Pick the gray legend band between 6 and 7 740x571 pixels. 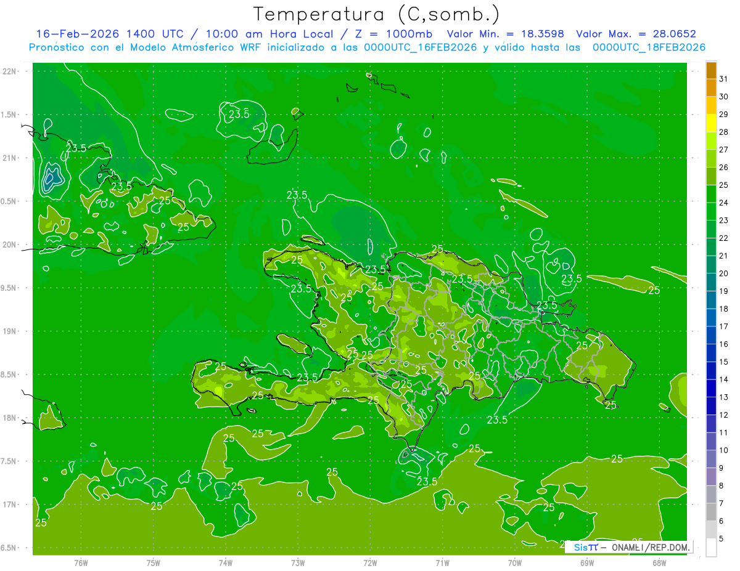pos(712,512)
